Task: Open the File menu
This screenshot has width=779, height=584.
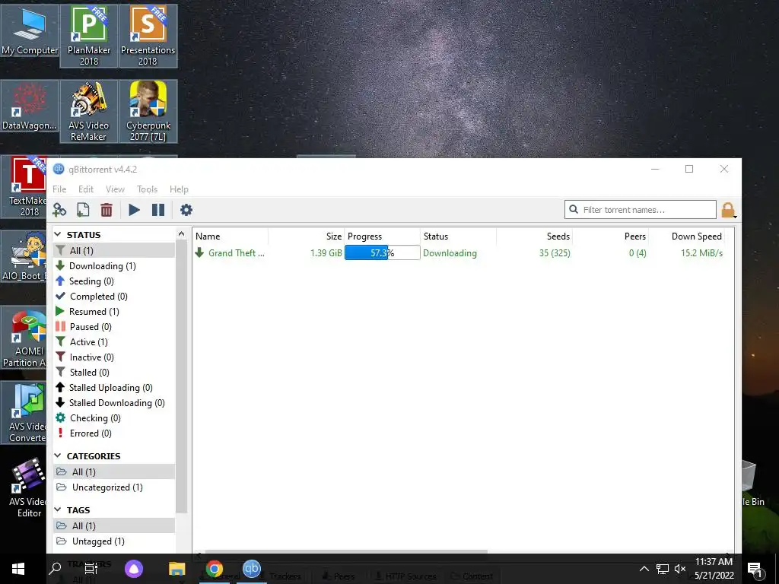Action: tap(59, 189)
